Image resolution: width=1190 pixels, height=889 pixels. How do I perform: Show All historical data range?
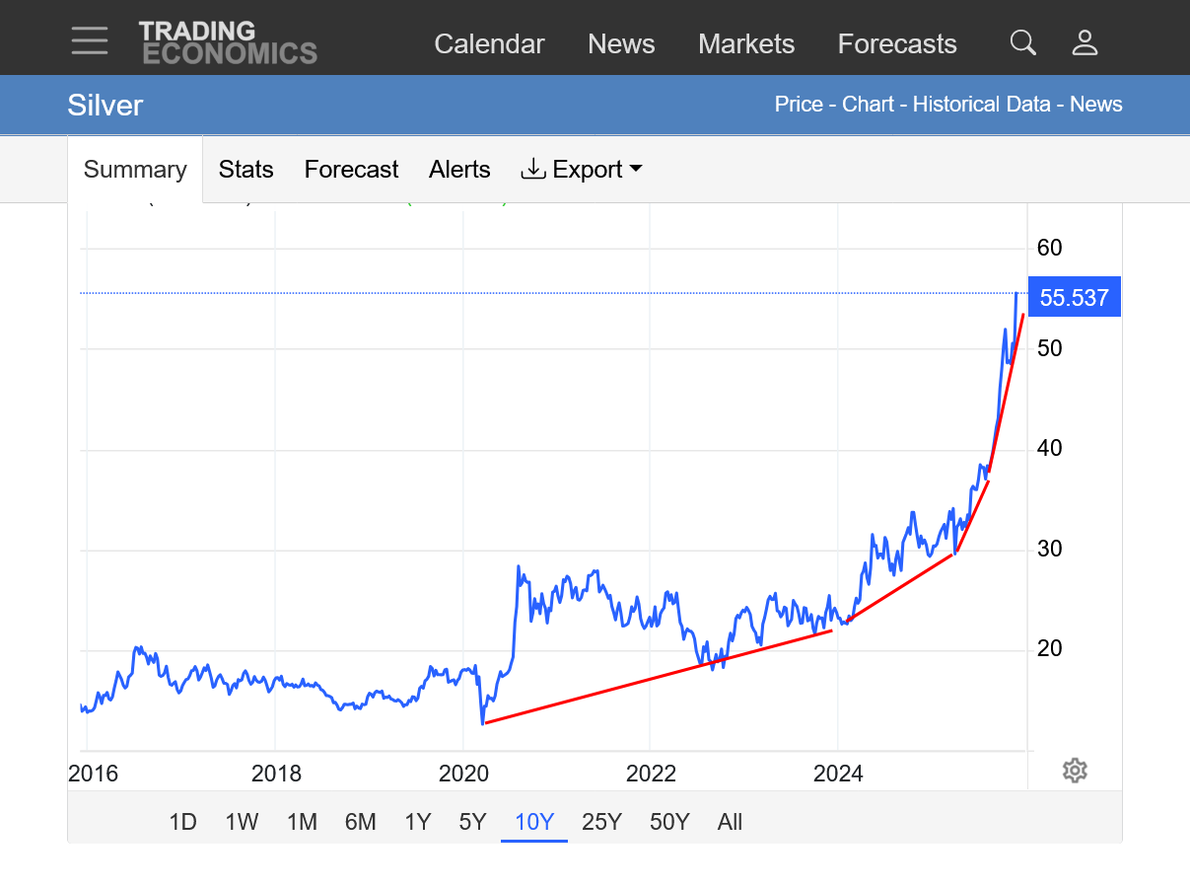[x=730, y=822]
